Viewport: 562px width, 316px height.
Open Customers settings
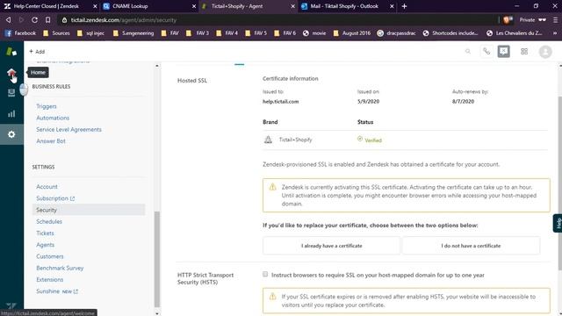[49, 256]
